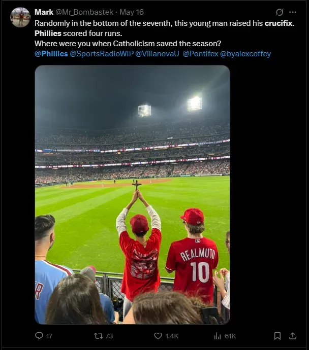Click the author name Mark
This screenshot has height=350, width=309.
click(x=44, y=12)
